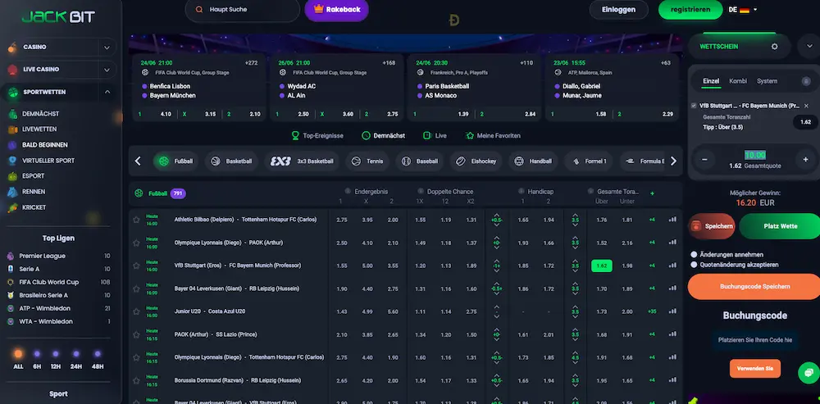Open statistics icon for Junior U20 row
Image resolution: width=820 pixels, height=404 pixels.
[672, 311]
